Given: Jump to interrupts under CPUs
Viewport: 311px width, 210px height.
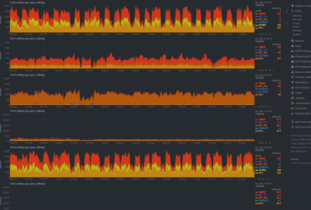Looking at the screenshot, I should tap(297, 19).
